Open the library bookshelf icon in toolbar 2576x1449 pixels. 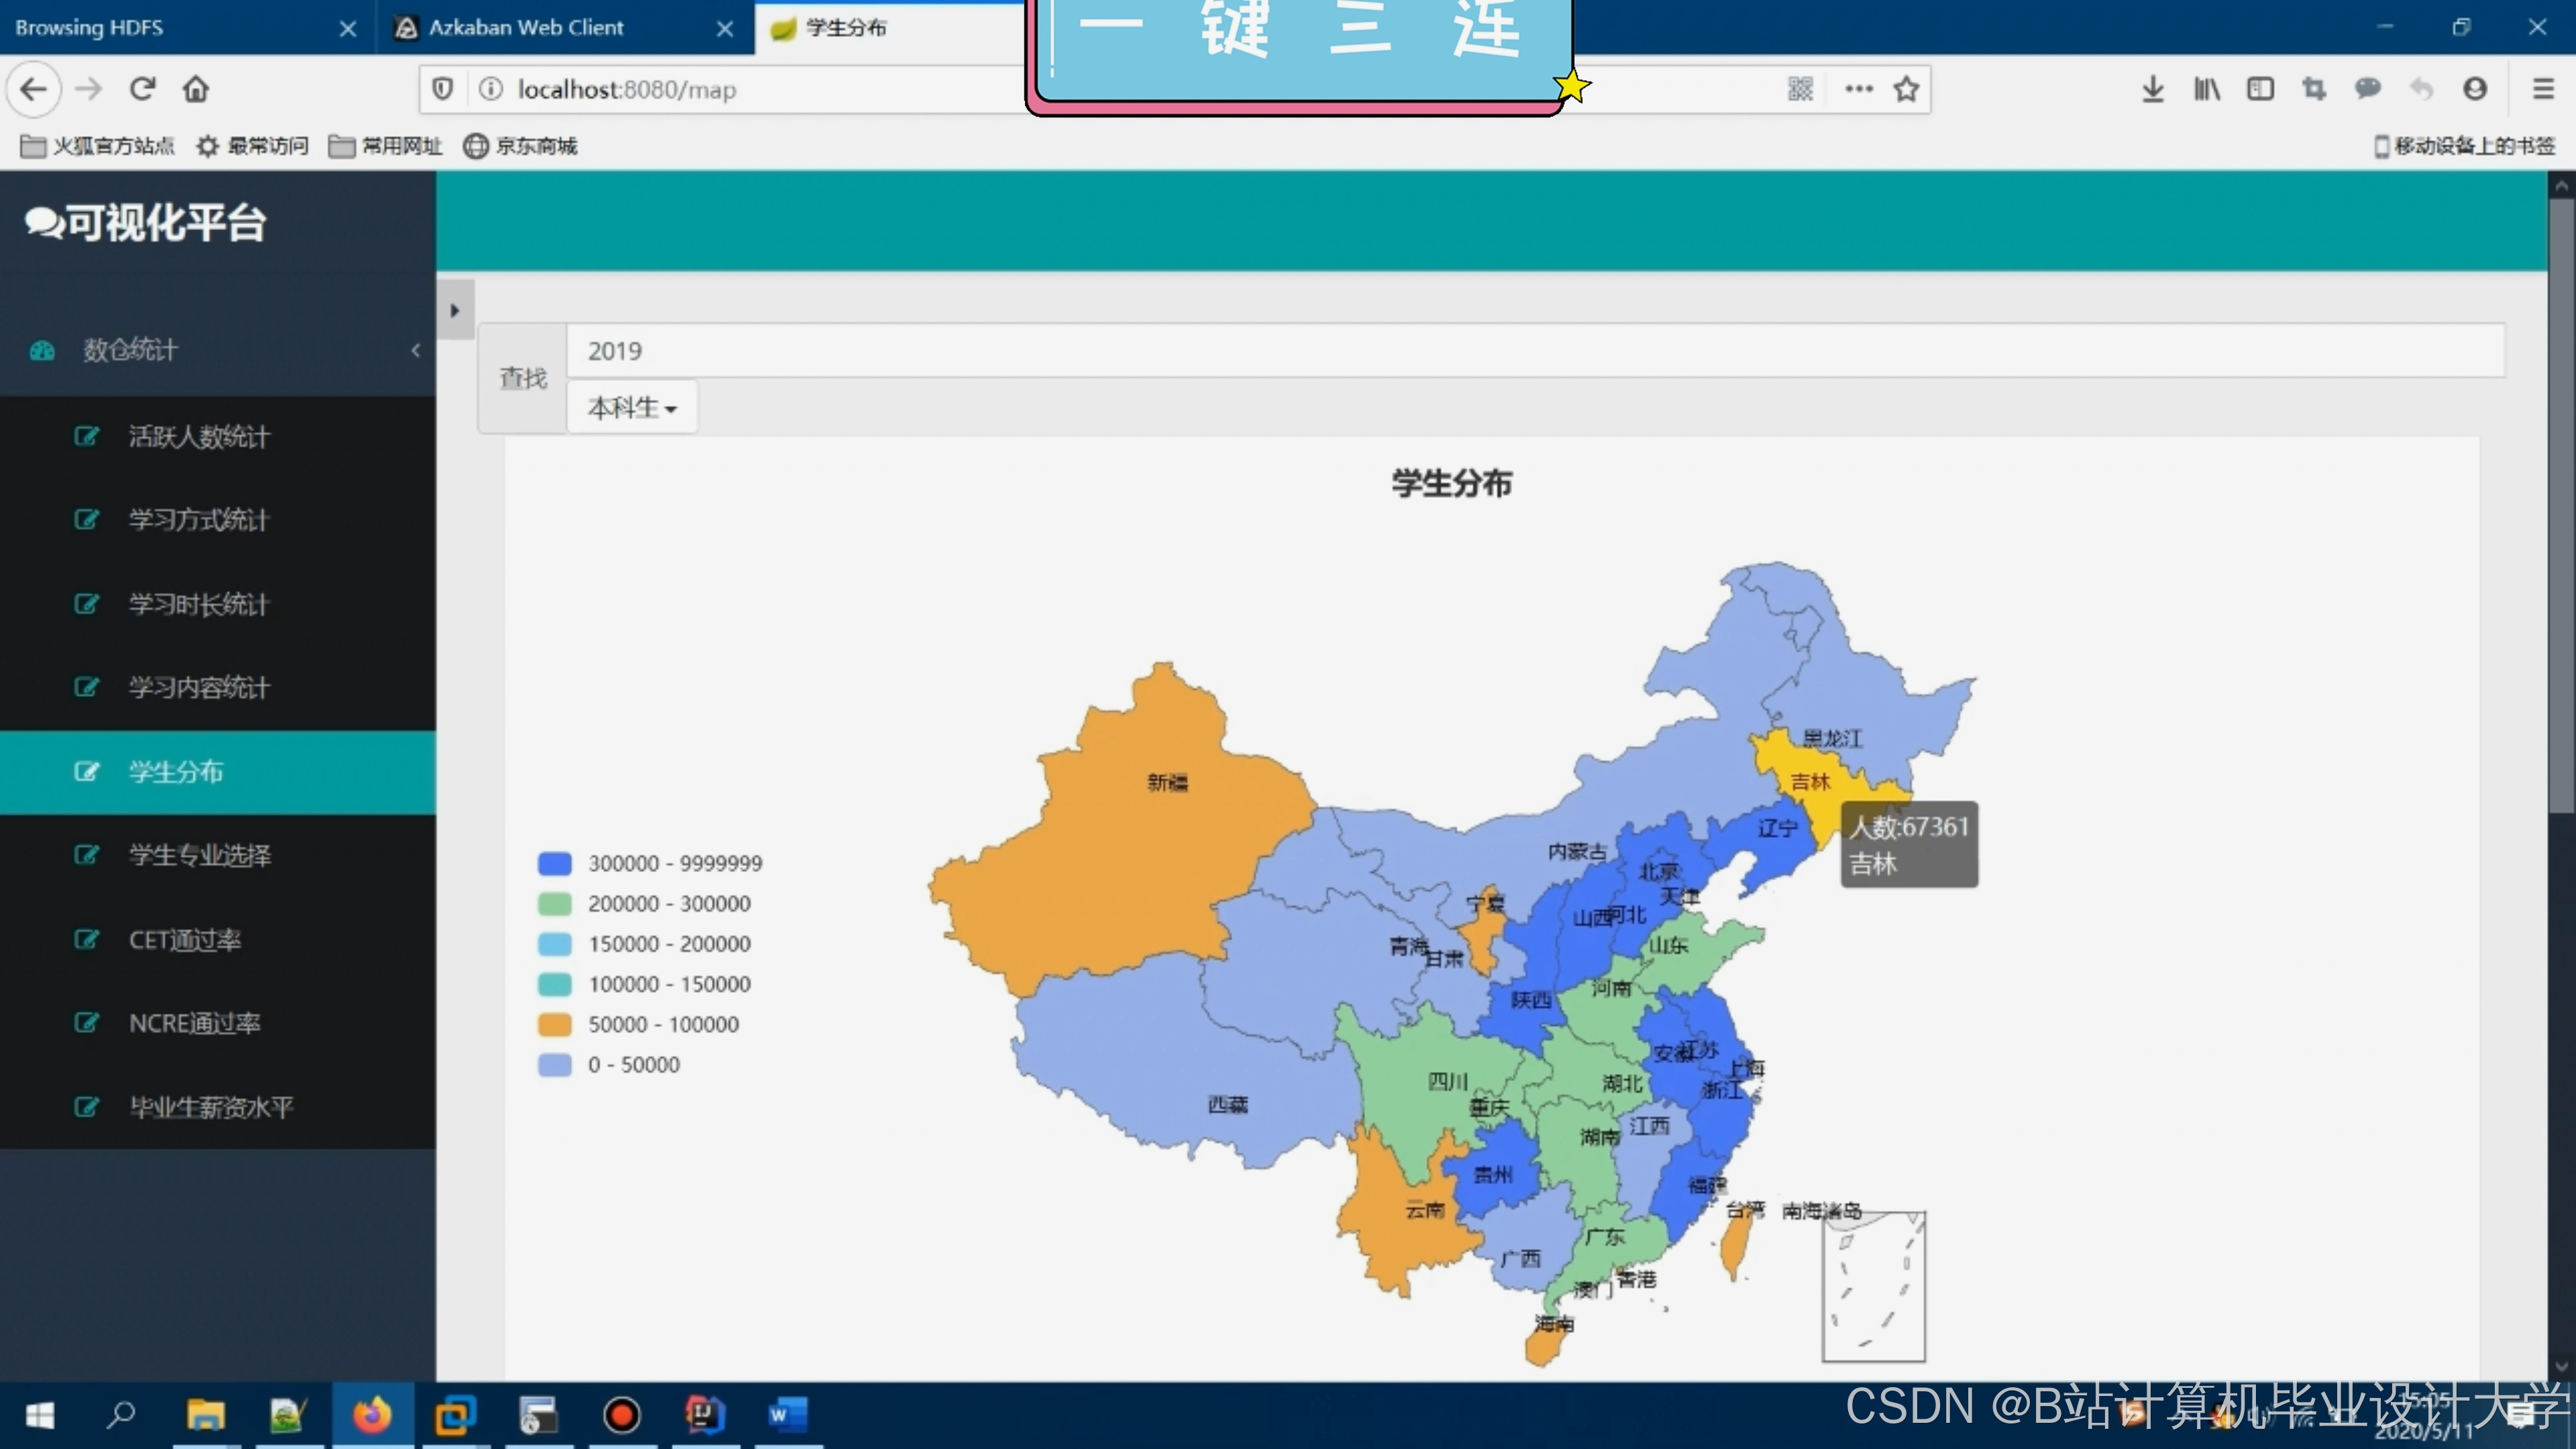(2207, 89)
